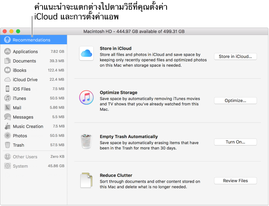This screenshot has height=206, width=269.
Task: Click the Review Files button
Action: coord(235,181)
